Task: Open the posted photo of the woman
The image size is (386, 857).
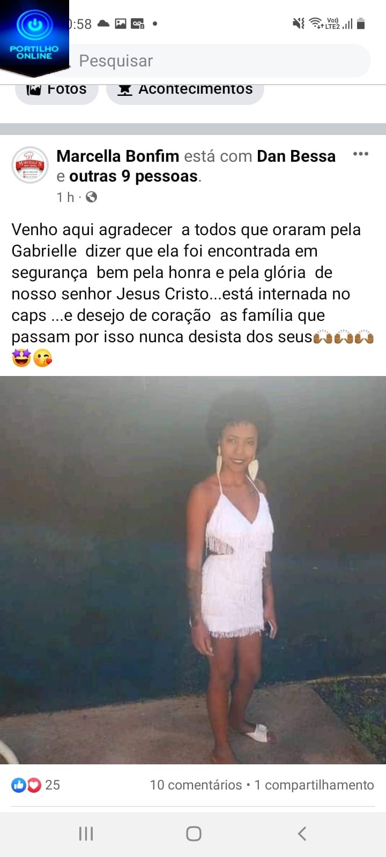Action: [193, 570]
